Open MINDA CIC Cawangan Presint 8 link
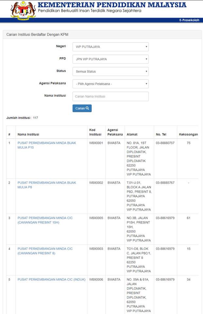The width and height of the screenshot is (203, 314). [x=45, y=251]
